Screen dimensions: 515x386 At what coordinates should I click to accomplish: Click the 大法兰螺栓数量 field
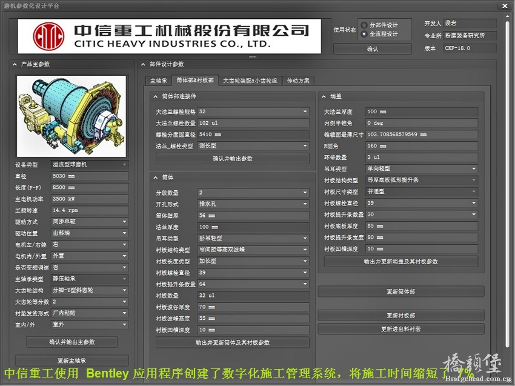(253, 123)
